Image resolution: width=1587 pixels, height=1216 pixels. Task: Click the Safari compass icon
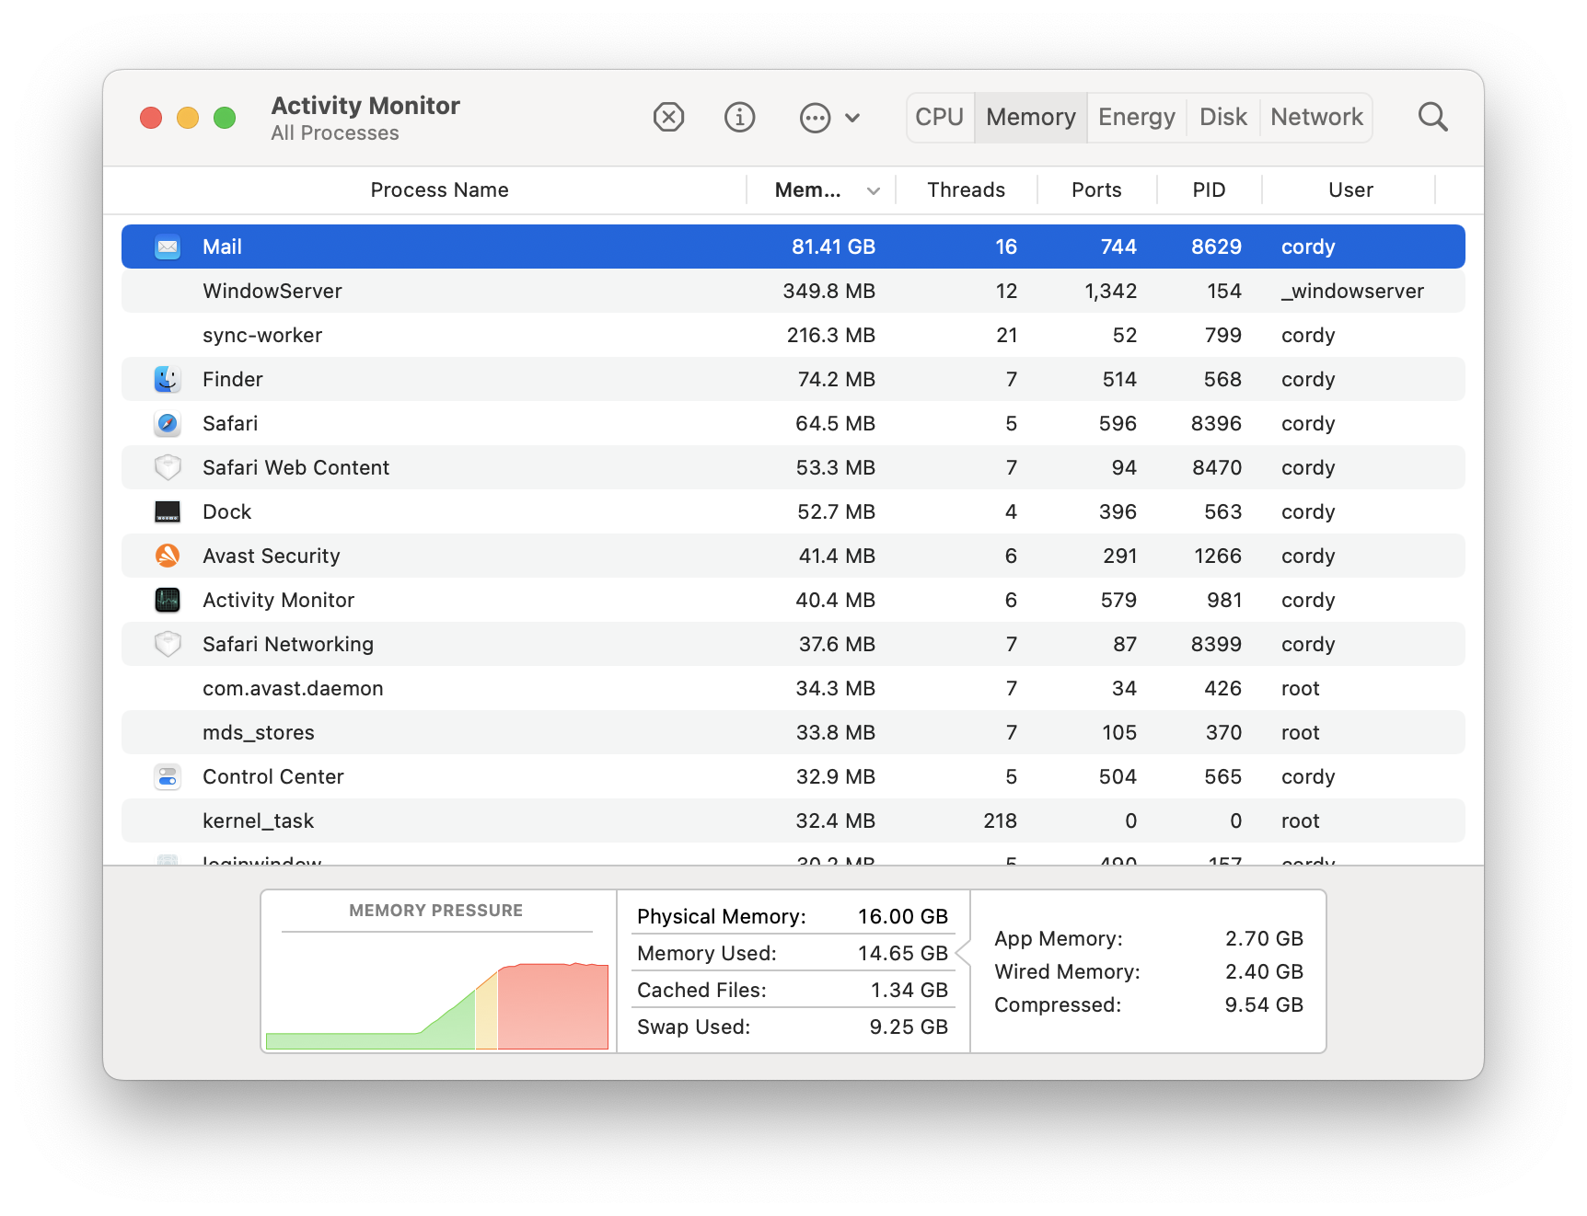pos(168,423)
